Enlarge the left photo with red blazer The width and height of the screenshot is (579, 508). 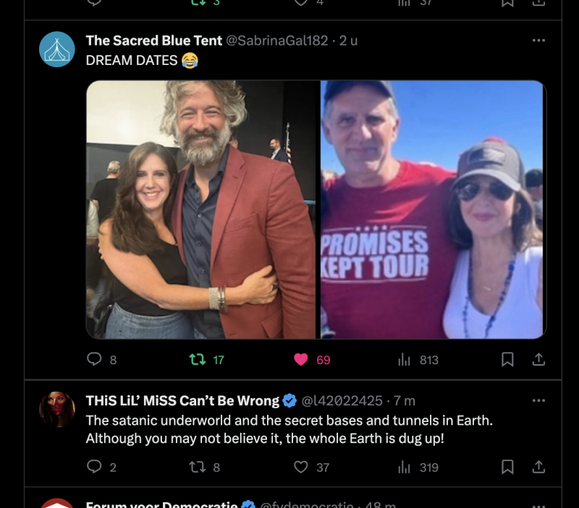click(x=202, y=210)
